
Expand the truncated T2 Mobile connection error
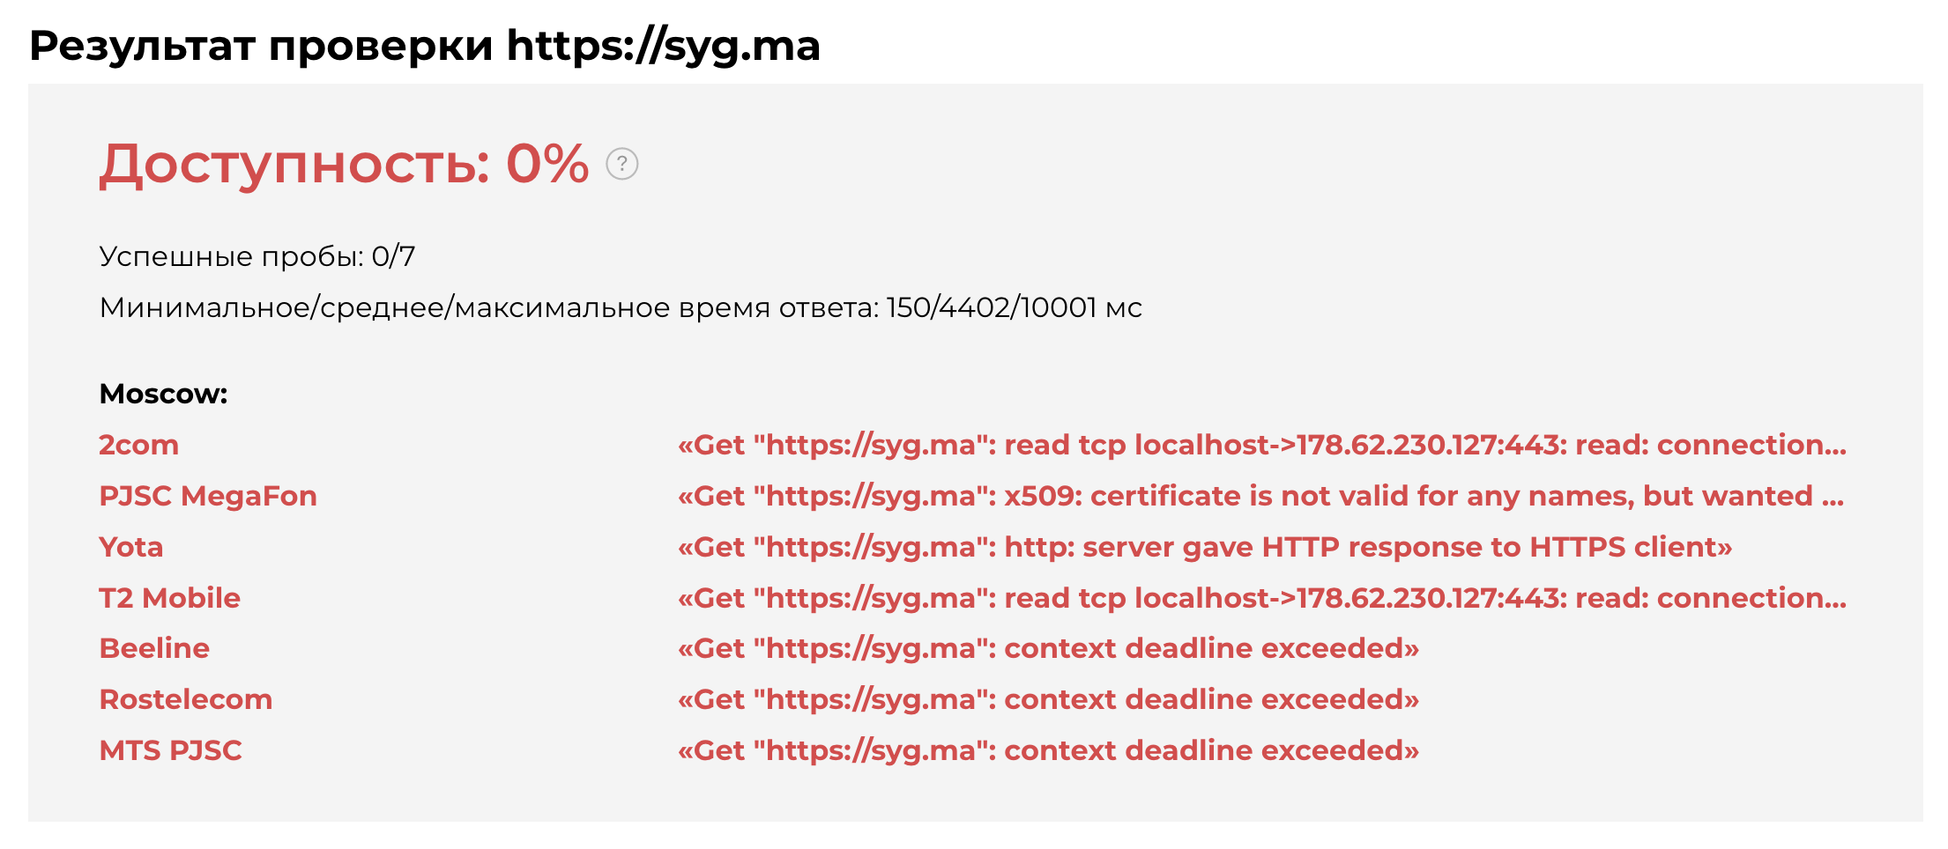pyautogui.click(x=1260, y=598)
